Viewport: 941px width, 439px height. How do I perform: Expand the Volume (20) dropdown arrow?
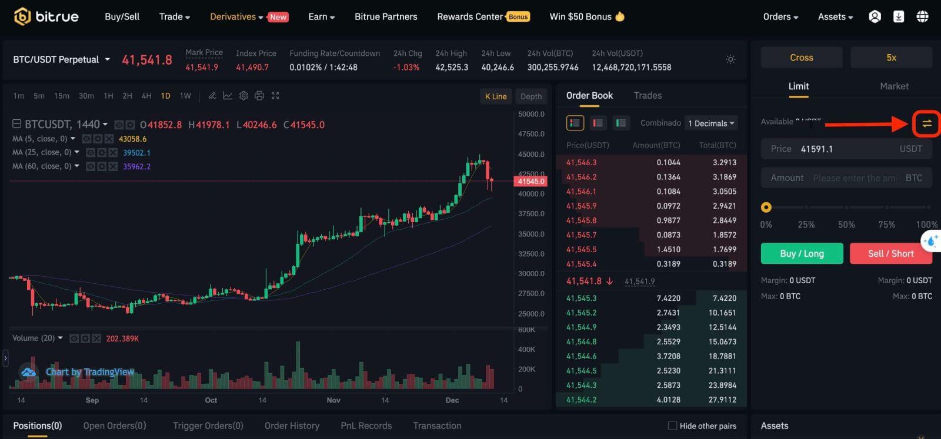[x=60, y=339]
